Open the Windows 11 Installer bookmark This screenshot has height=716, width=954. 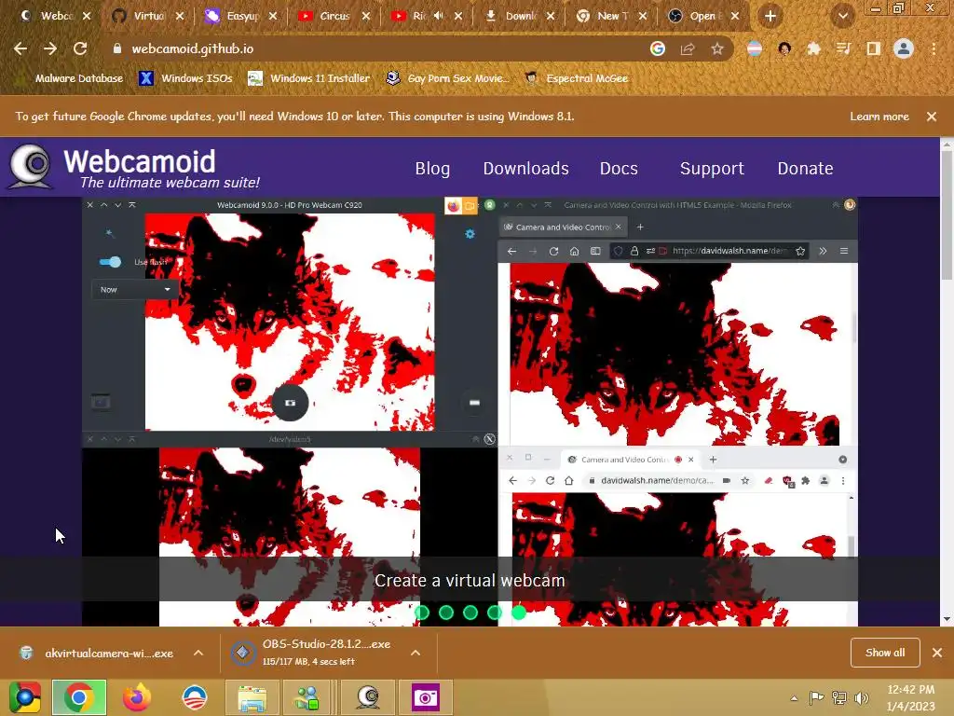tap(309, 78)
